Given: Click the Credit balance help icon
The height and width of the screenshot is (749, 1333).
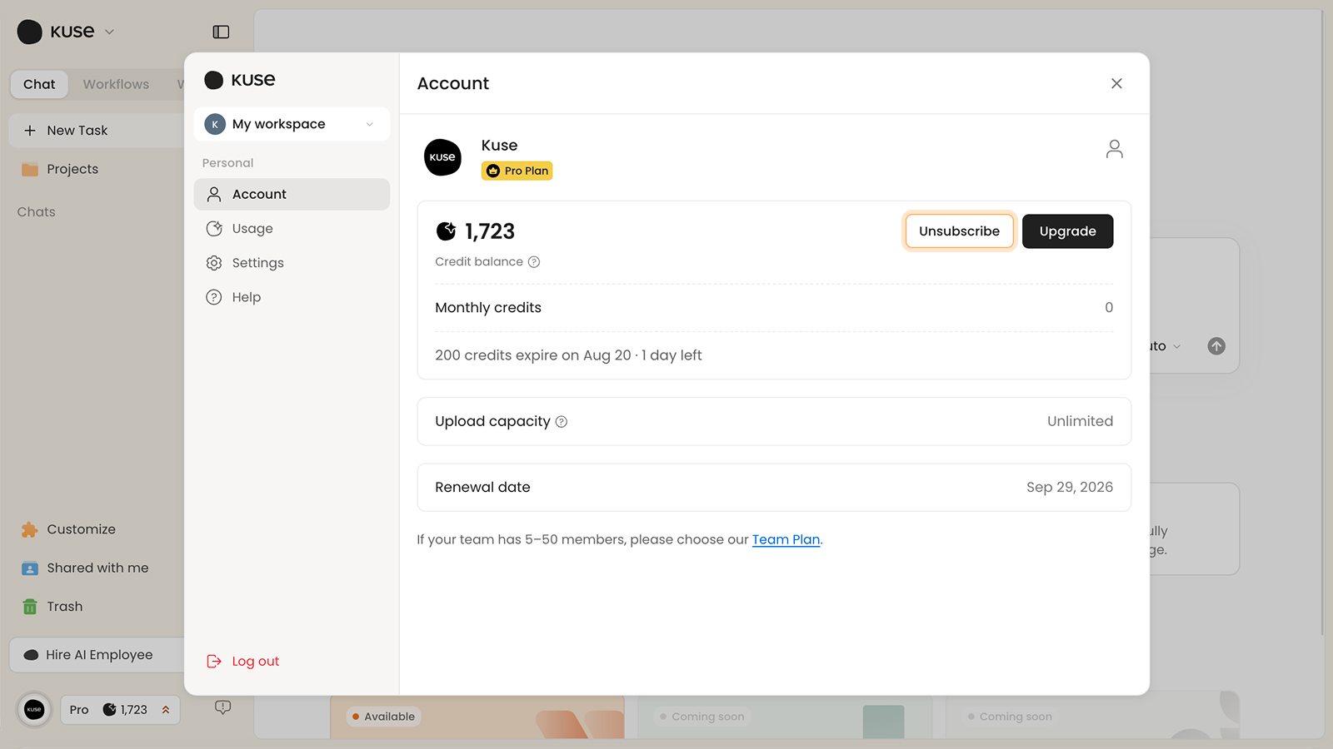Looking at the screenshot, I should point(534,262).
